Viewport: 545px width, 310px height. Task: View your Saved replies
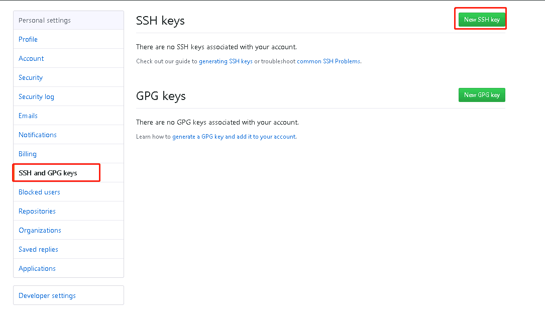38,249
